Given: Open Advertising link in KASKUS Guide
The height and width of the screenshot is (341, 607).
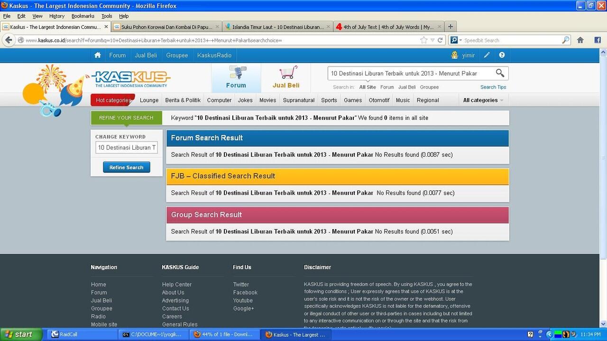Looking at the screenshot, I should coord(175,301).
